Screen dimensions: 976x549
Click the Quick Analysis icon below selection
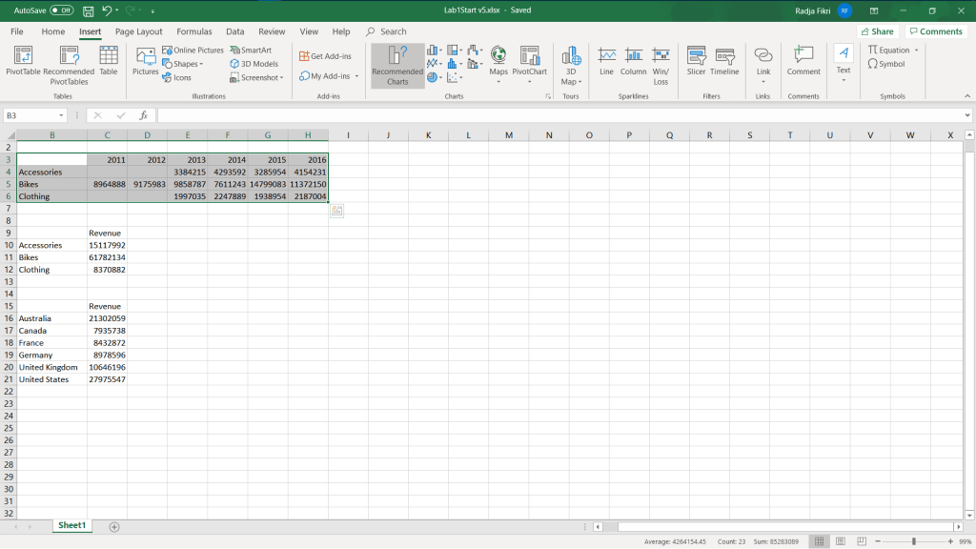[x=336, y=211]
